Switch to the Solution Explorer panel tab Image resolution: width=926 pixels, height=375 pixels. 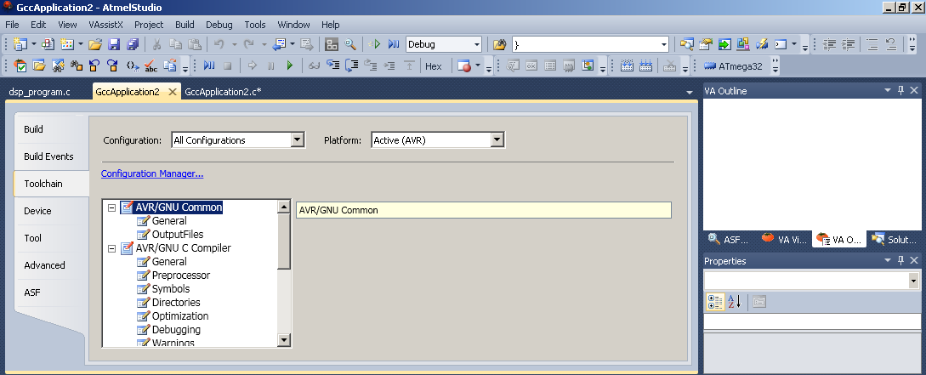click(894, 239)
